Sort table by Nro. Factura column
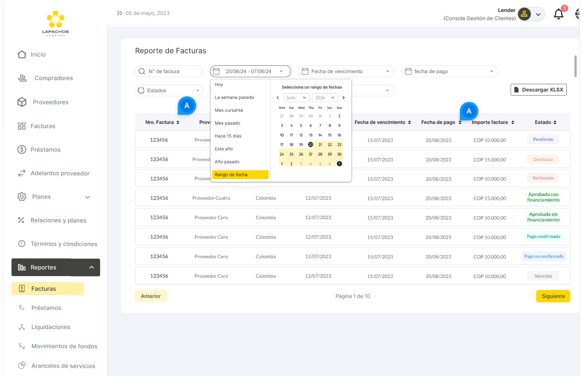The image size is (582, 376). (178, 122)
